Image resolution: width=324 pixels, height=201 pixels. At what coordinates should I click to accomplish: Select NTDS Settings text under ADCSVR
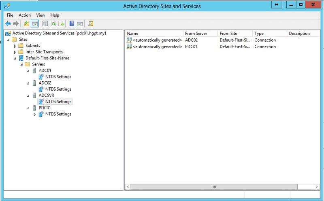tap(58, 102)
